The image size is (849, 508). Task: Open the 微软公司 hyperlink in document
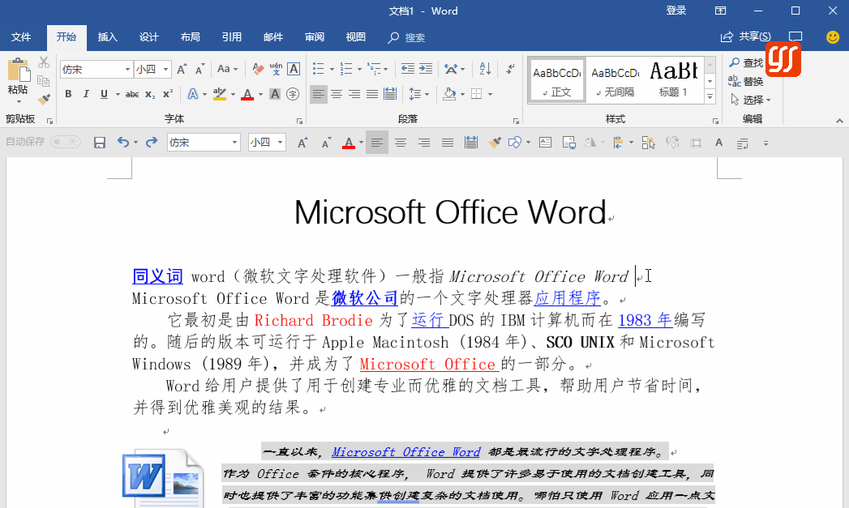[x=364, y=298]
